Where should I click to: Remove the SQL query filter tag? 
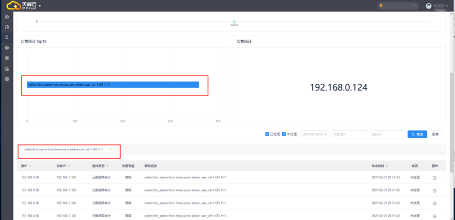click(x=111, y=149)
